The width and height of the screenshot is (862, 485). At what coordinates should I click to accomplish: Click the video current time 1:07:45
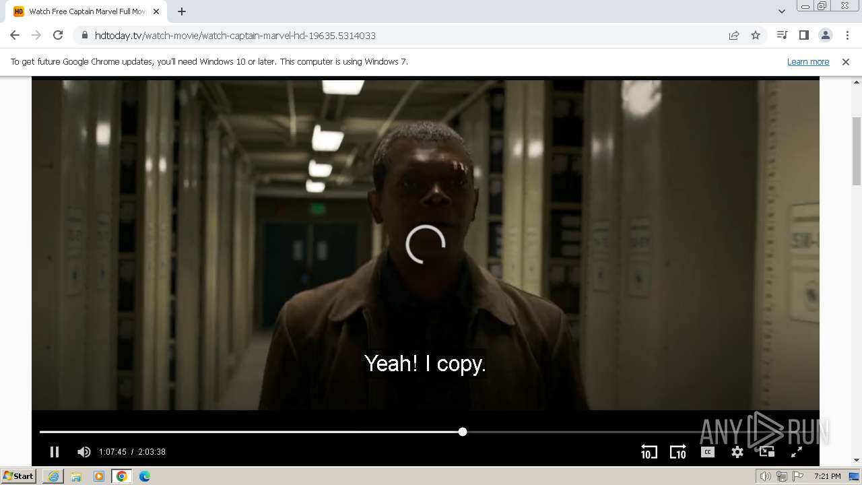pos(112,452)
